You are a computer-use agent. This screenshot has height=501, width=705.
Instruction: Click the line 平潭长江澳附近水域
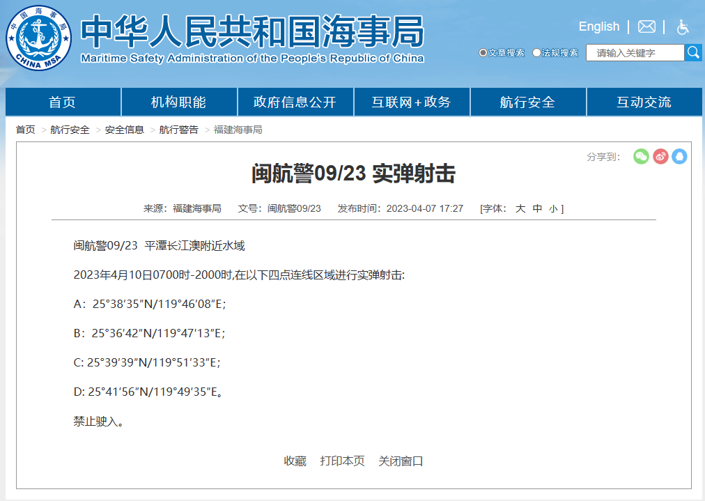[x=194, y=246]
